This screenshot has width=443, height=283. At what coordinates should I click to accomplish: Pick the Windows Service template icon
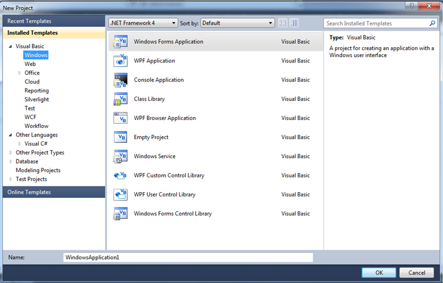coord(120,156)
